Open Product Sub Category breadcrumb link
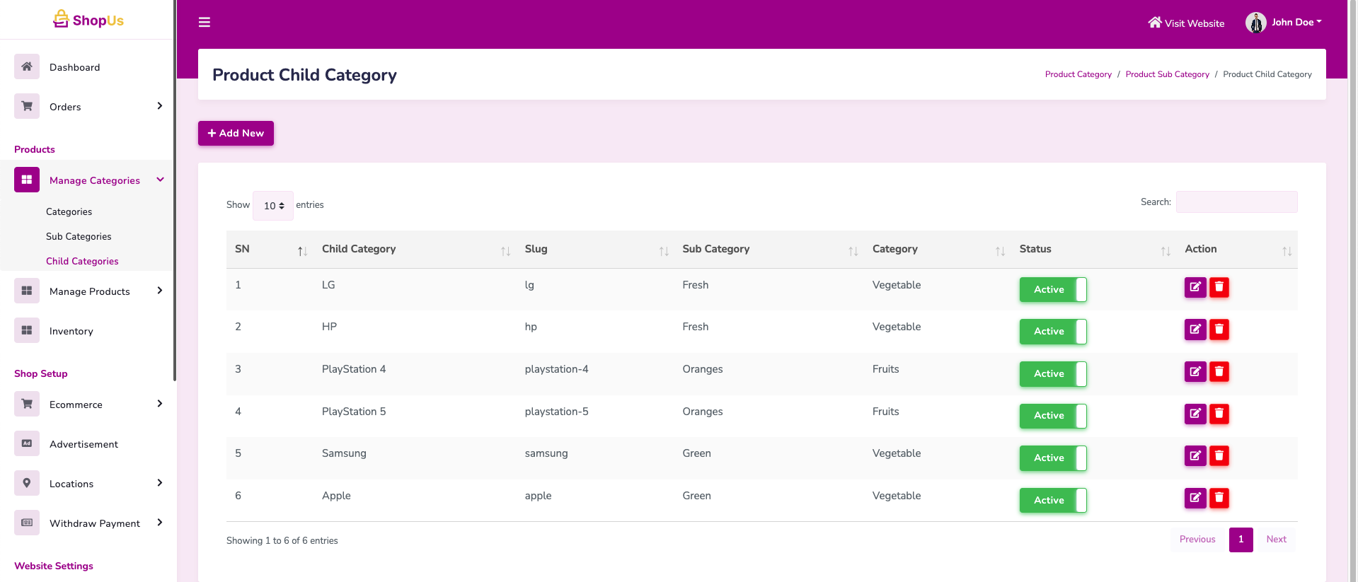This screenshot has height=582, width=1358. [x=1167, y=74]
